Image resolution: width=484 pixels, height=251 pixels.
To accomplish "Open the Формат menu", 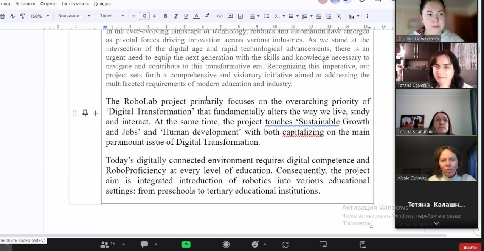I will pyautogui.click(x=48, y=4).
